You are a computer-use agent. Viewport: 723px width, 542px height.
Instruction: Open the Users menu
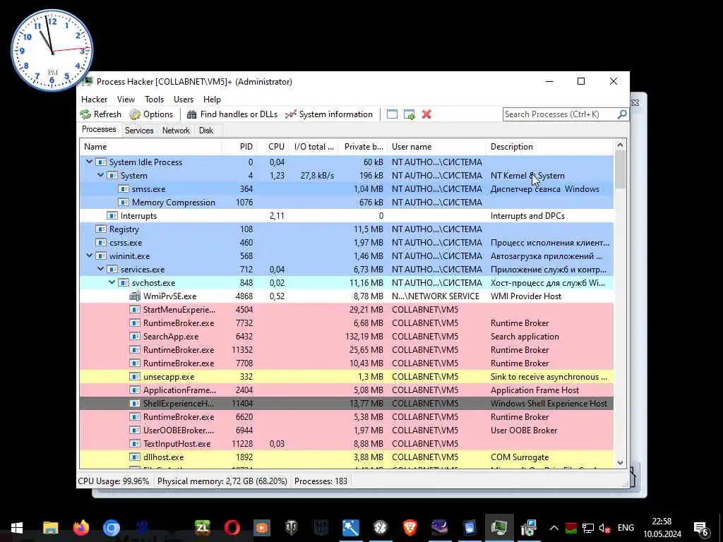coord(184,100)
